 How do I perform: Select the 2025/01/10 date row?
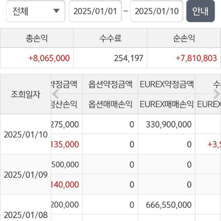pyautogui.click(x=25, y=134)
